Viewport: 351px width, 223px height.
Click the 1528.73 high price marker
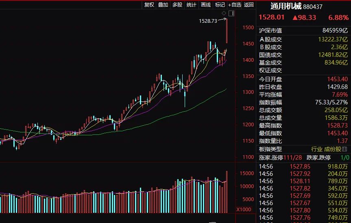pyautogui.click(x=207, y=21)
